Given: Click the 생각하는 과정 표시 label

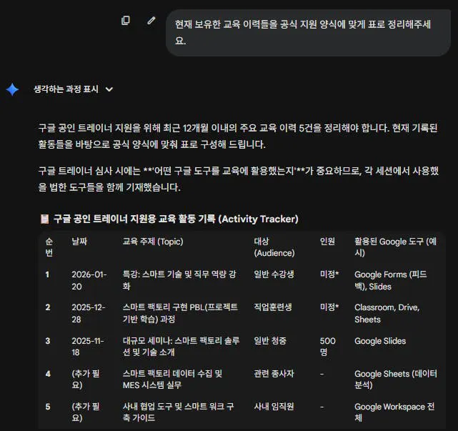Looking at the screenshot, I should (66, 89).
